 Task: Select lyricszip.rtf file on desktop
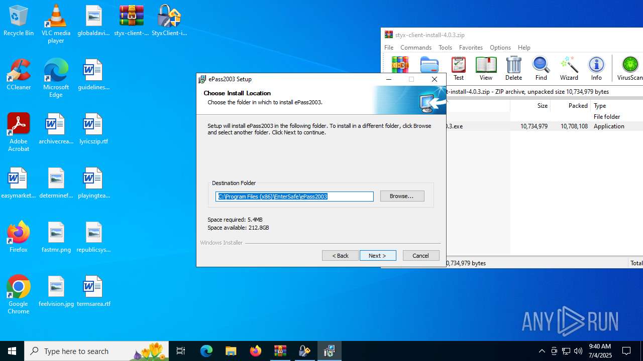click(93, 129)
